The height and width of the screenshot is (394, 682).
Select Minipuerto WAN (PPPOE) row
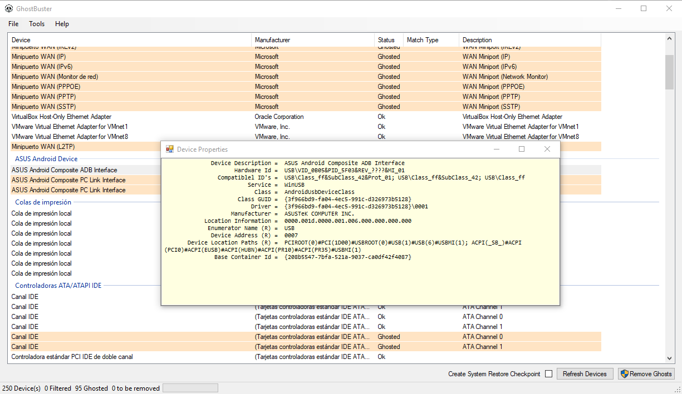click(305, 87)
